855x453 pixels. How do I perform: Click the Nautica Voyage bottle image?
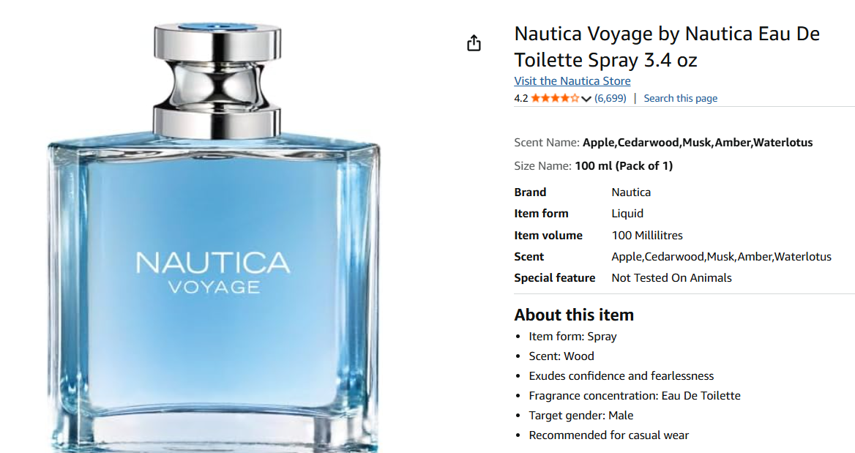[x=214, y=238]
